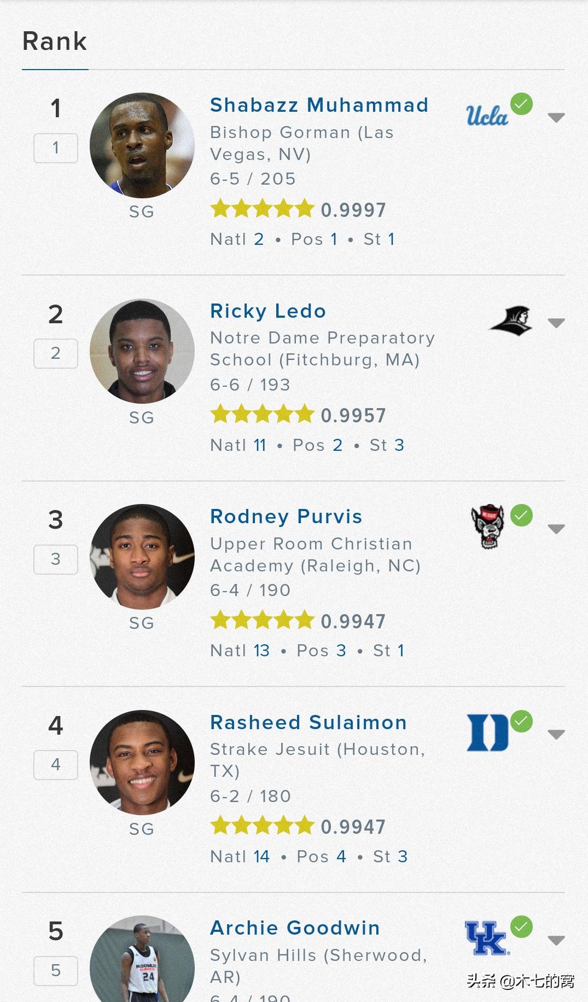The image size is (588, 1002).
Task: Click green commit checkmark beside Kentucky
Action: click(521, 926)
